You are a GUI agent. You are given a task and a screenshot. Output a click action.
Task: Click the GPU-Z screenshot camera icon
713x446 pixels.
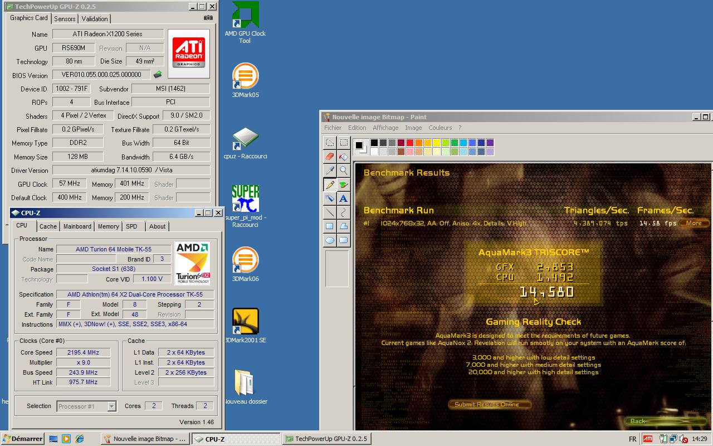[208, 18]
